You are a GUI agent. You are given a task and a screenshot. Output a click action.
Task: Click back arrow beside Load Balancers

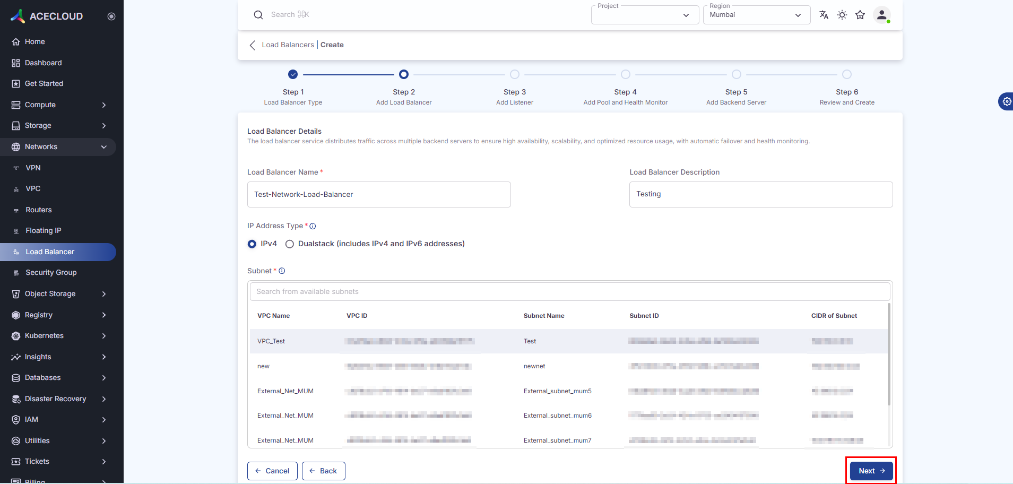(253, 45)
